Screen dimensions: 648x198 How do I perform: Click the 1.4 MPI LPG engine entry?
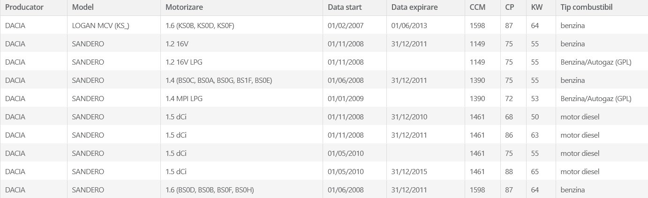pyautogui.click(x=184, y=98)
